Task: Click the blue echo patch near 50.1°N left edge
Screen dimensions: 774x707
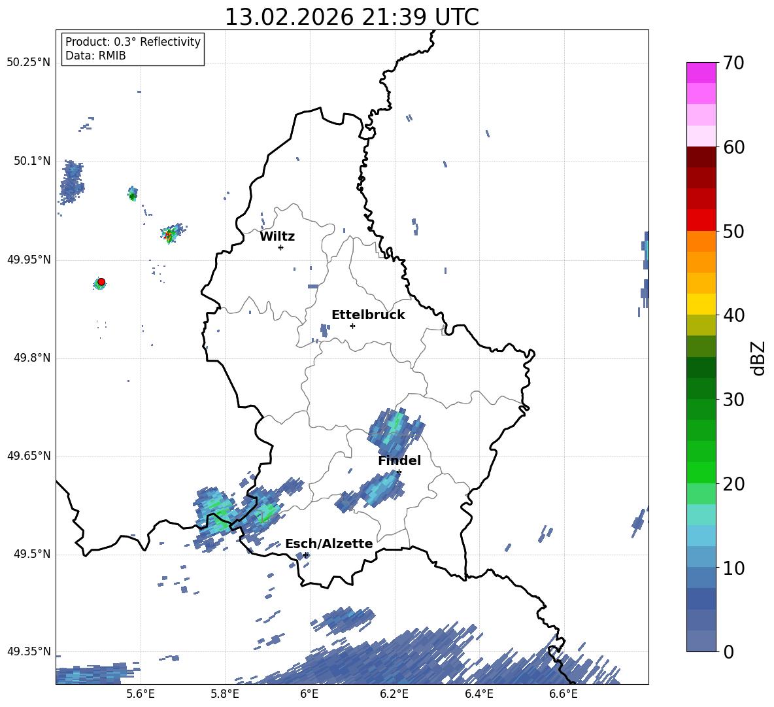Action: 72,182
